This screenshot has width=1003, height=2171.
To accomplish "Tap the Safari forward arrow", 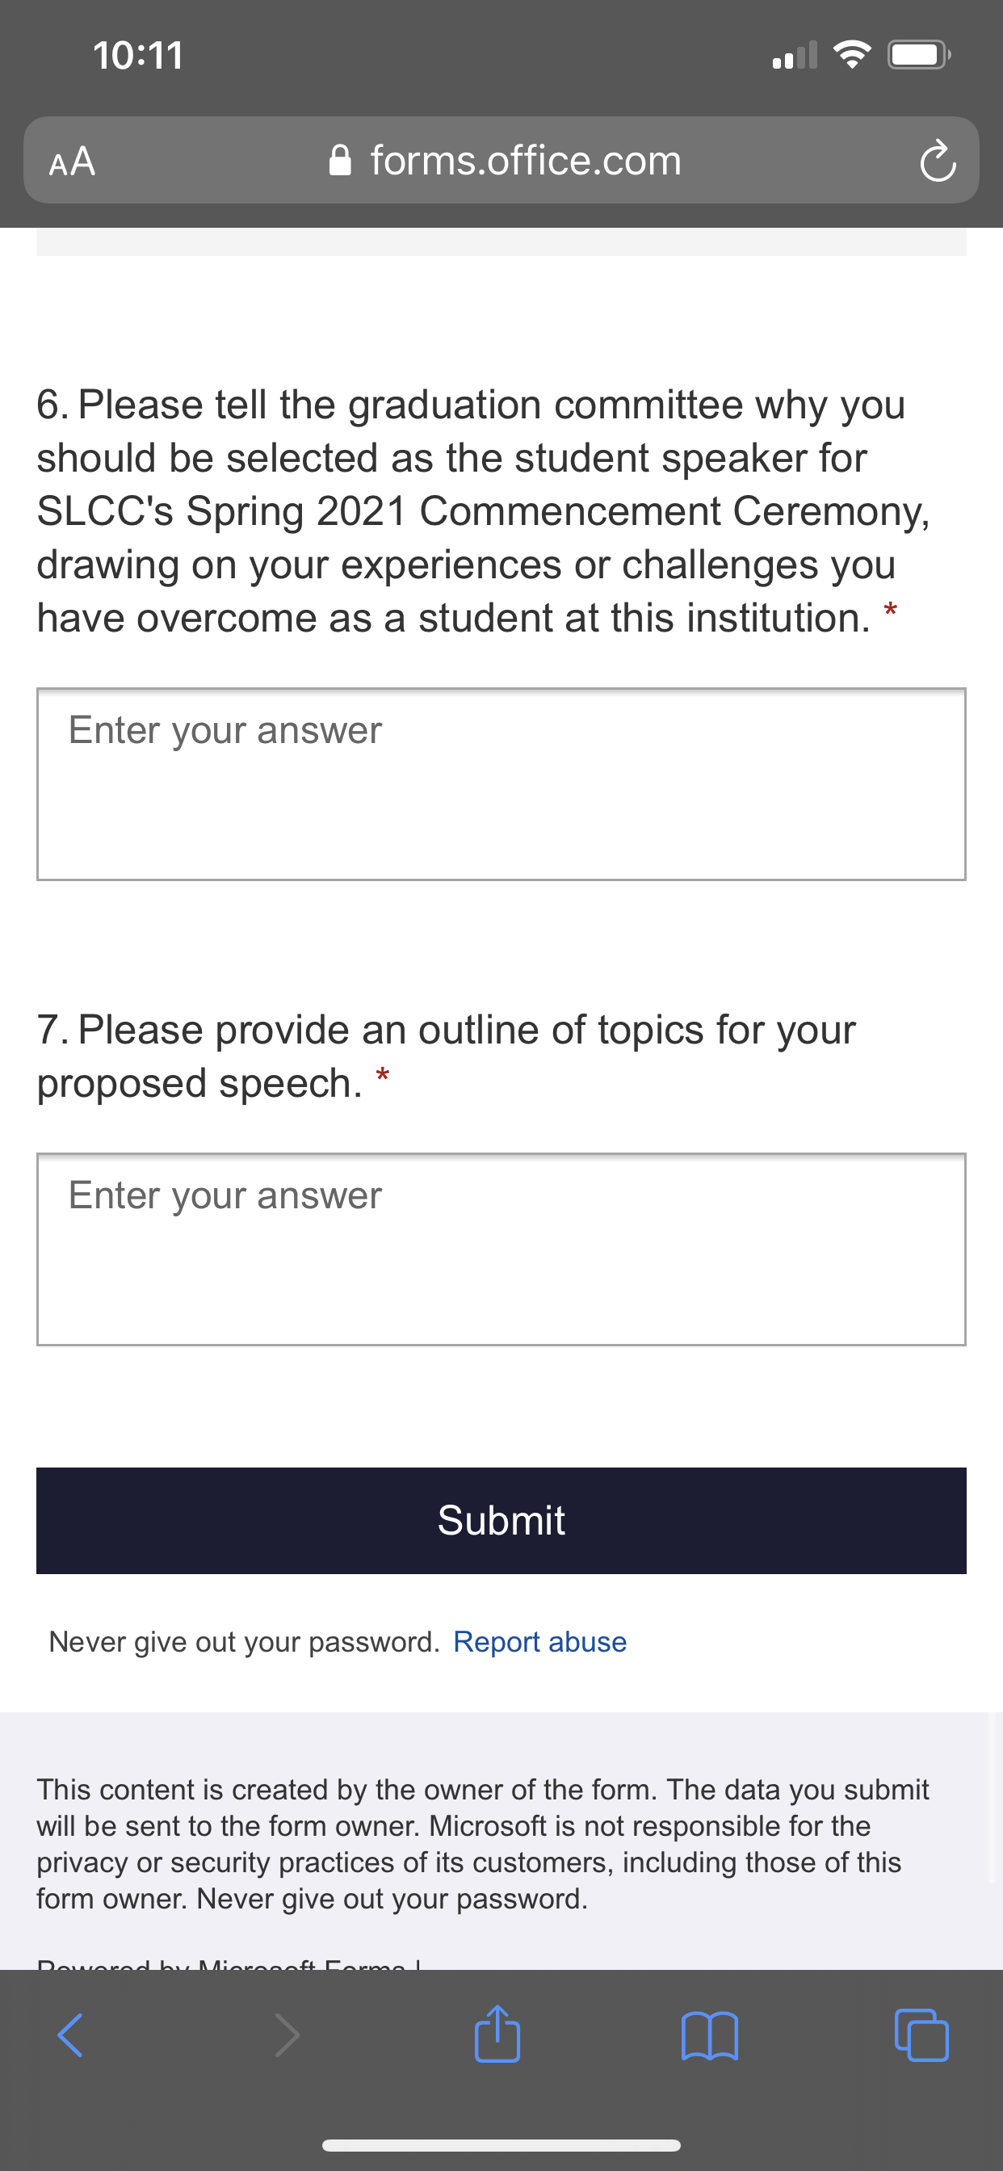I will [x=287, y=2035].
